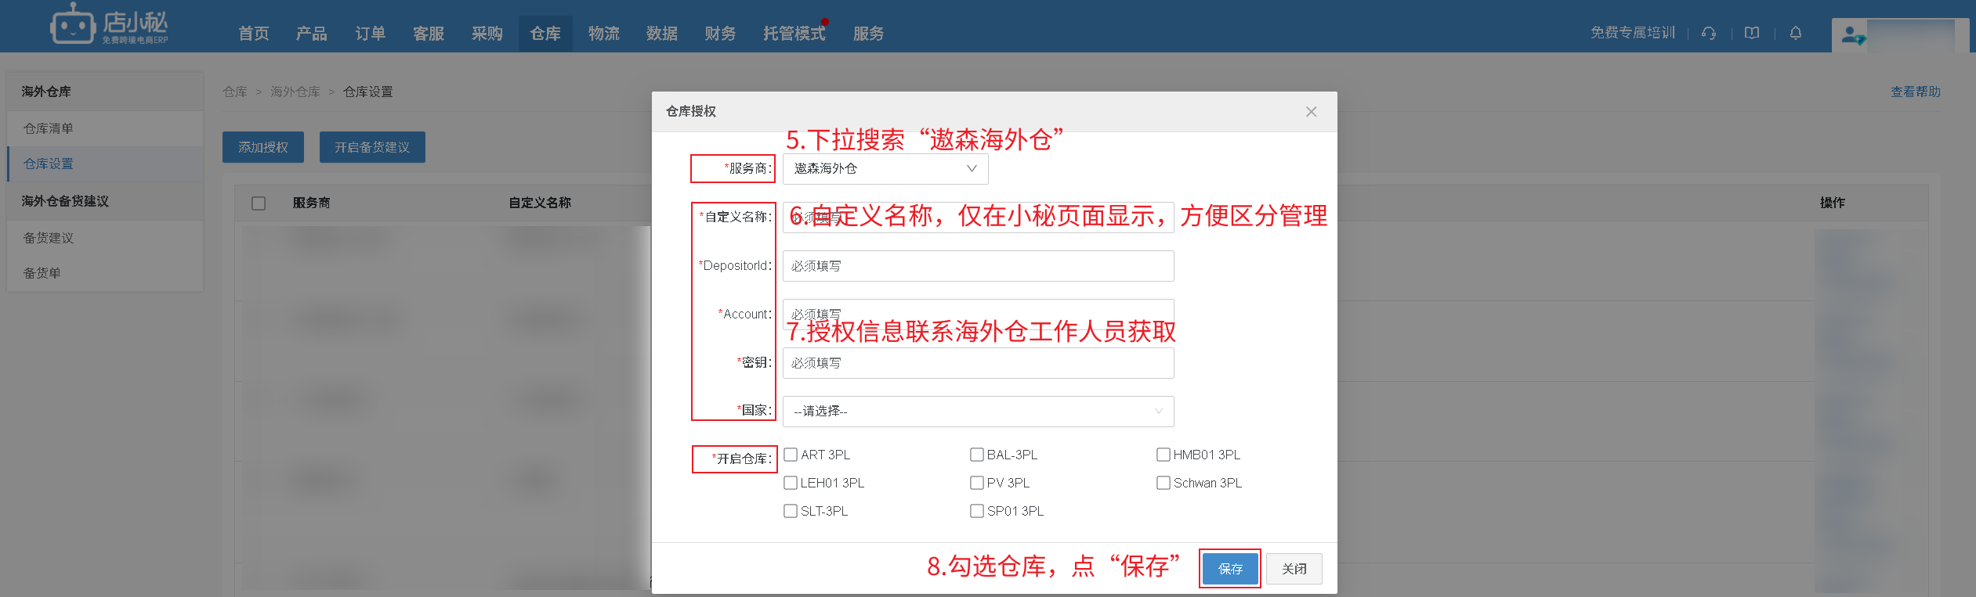Screen dimensions: 1976x597
Task: Switch to the 物流 navigation tab
Action: tap(603, 34)
